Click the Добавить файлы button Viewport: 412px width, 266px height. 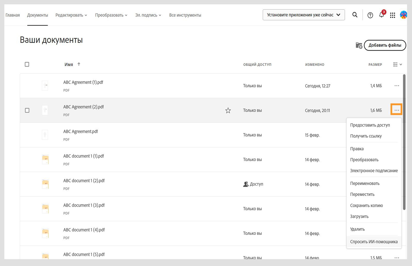coord(385,45)
